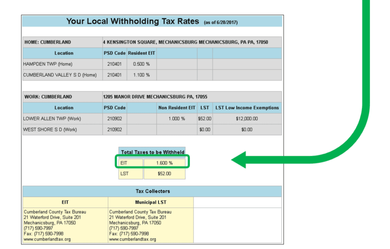Click the LST Low Income Exemptions header

click(x=247, y=108)
